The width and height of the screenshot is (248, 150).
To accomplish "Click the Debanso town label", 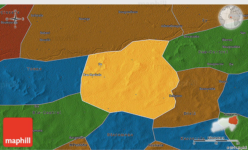I will click(176, 96).
